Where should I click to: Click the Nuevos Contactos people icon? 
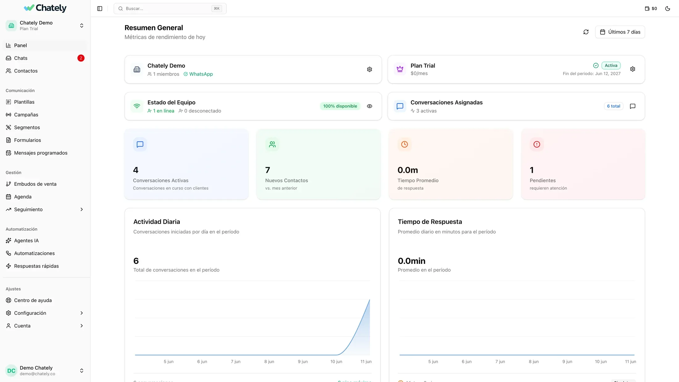tap(272, 144)
